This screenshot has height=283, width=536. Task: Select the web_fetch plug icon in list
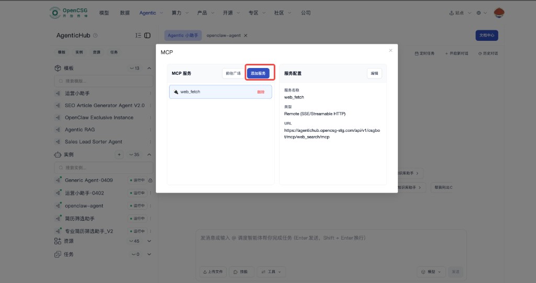[176, 92]
